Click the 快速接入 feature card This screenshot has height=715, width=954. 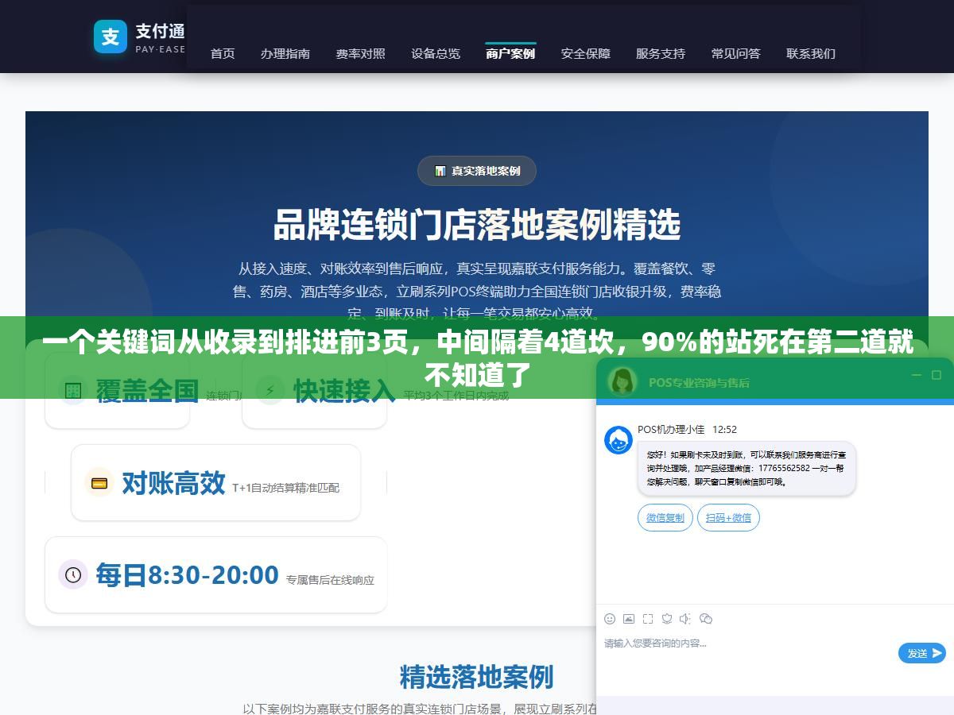pos(314,391)
